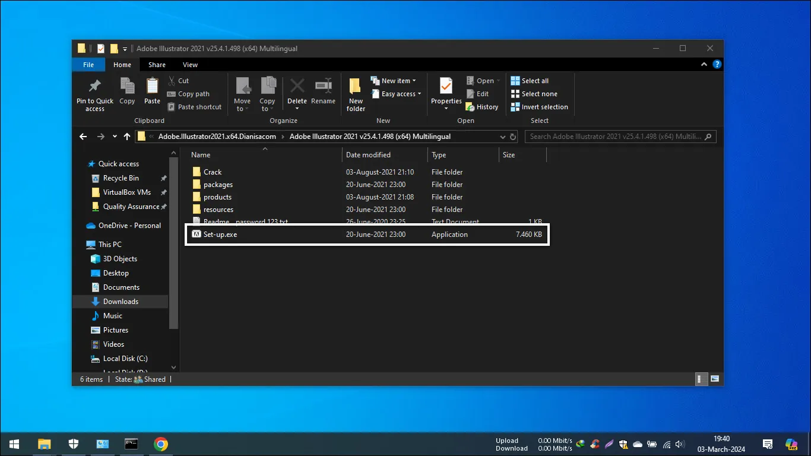Select the Crack folder in file list
This screenshot has height=456, width=811.
(x=213, y=172)
